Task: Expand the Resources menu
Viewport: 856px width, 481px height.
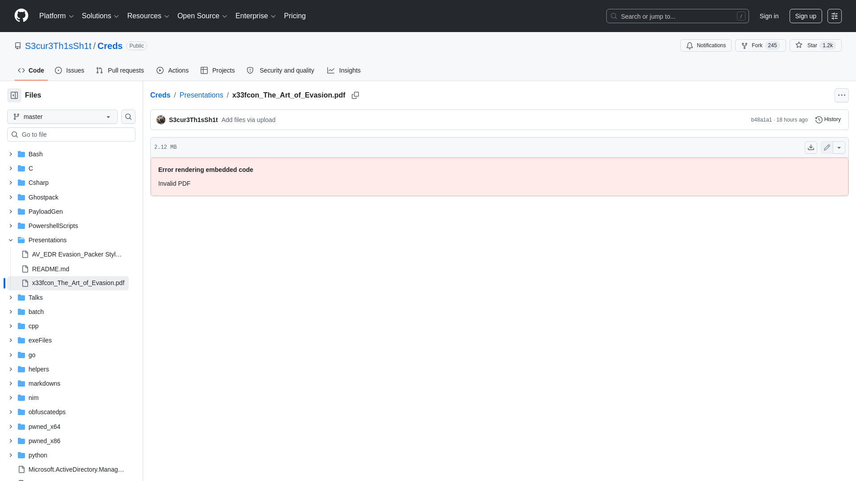Action: coord(148,16)
